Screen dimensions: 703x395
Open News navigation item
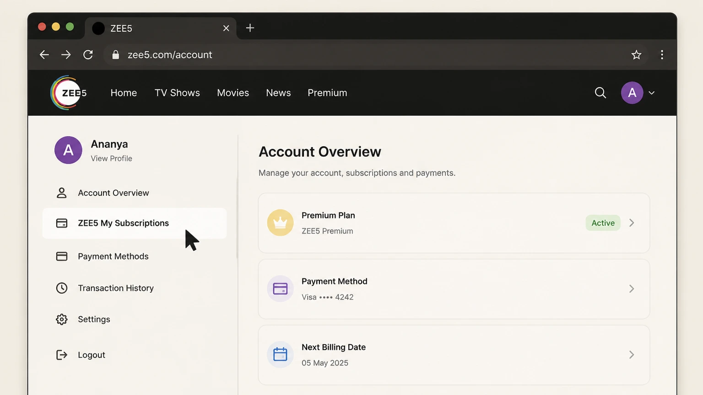[x=278, y=93]
